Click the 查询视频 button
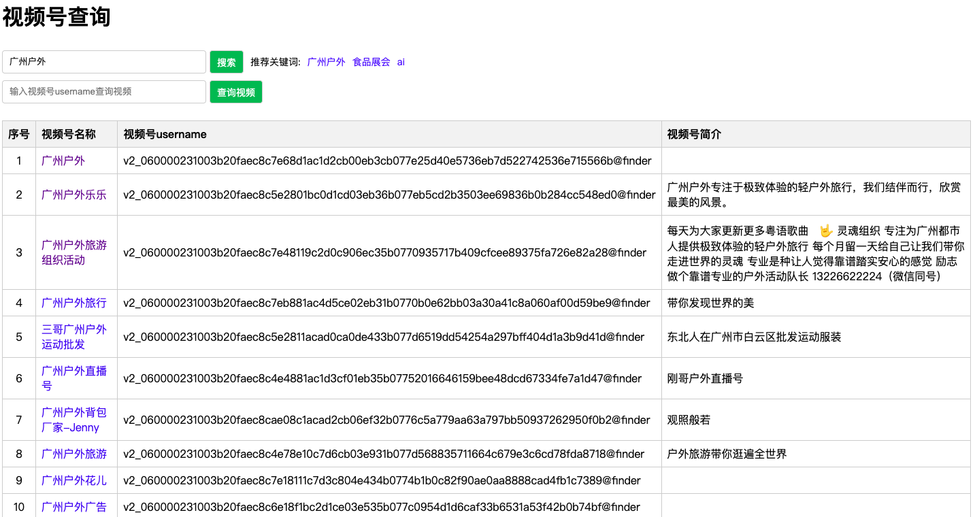This screenshot has width=975, height=517. point(236,92)
